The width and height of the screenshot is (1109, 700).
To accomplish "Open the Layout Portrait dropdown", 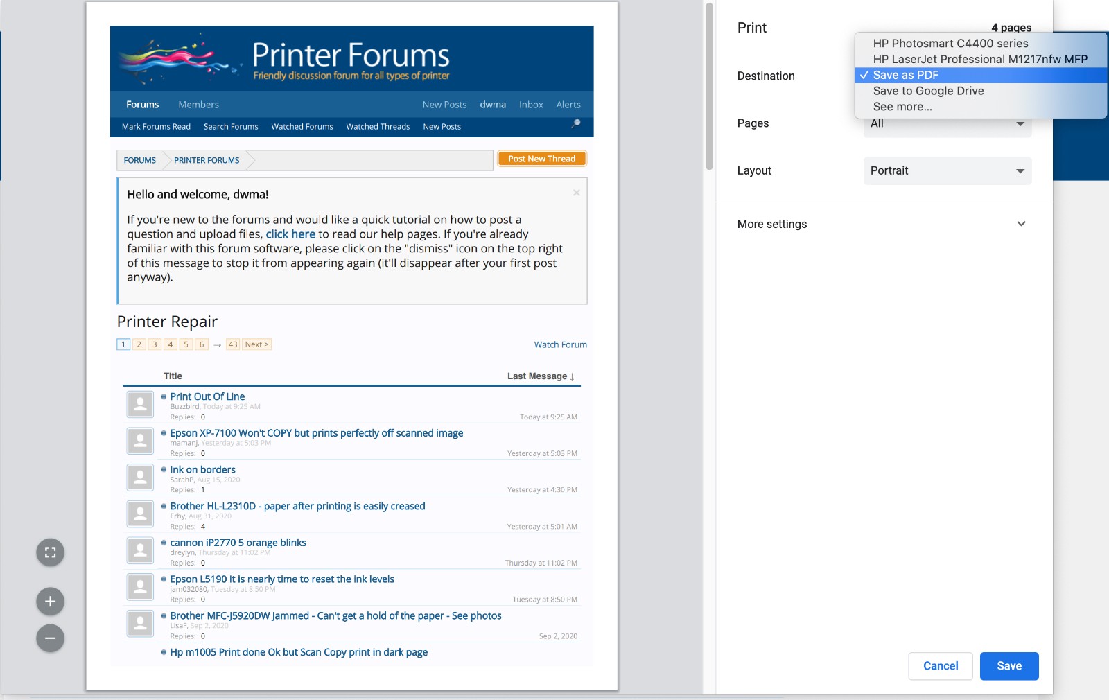I will 948,170.
